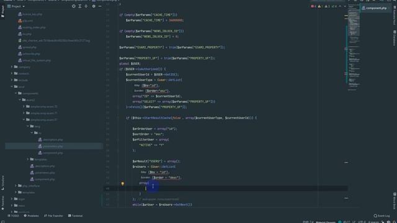This screenshot has width=397, height=223.
Task: Click "ACTIVE" => "Y" line in editor
Action: 151,145
